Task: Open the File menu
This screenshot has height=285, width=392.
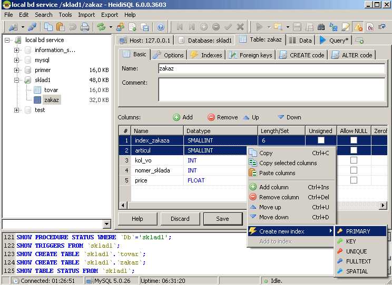Action: pyautogui.click(x=8, y=15)
